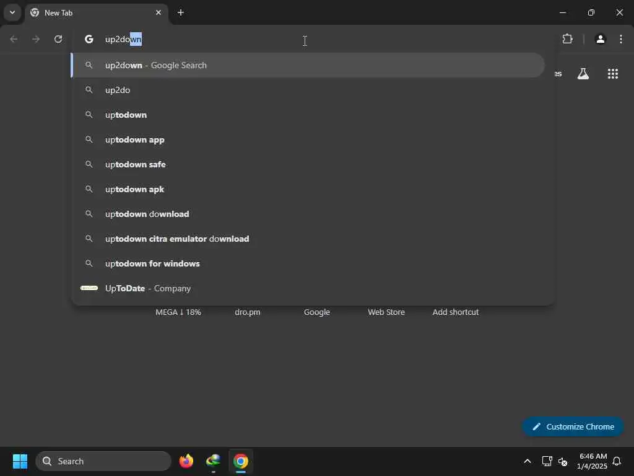The image size is (634, 476).
Task: Restore down the Chrome window
Action: [x=591, y=12]
